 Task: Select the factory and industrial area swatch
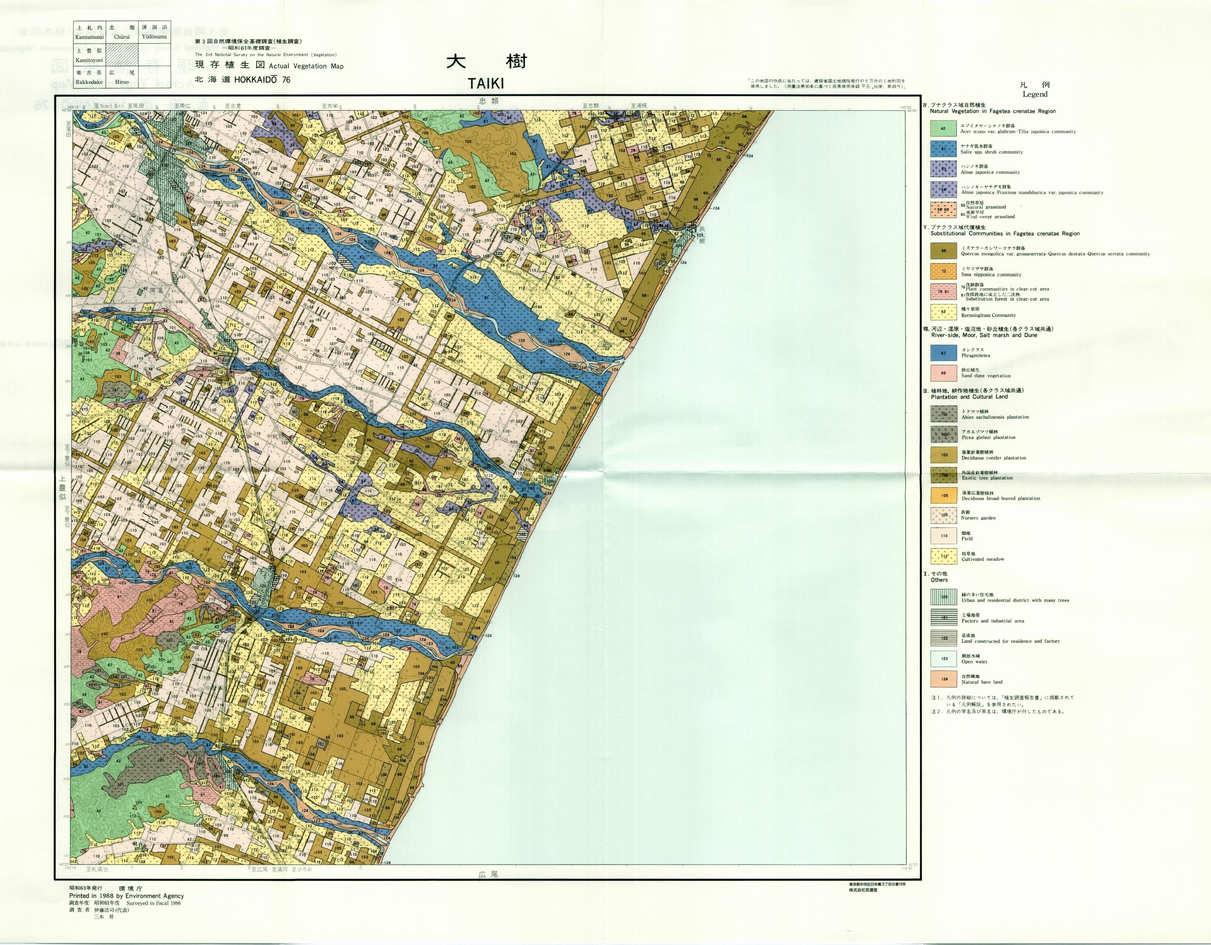point(944,618)
